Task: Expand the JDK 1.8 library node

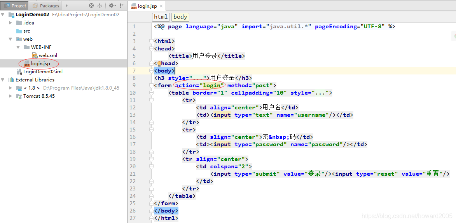Action: coord(11,88)
